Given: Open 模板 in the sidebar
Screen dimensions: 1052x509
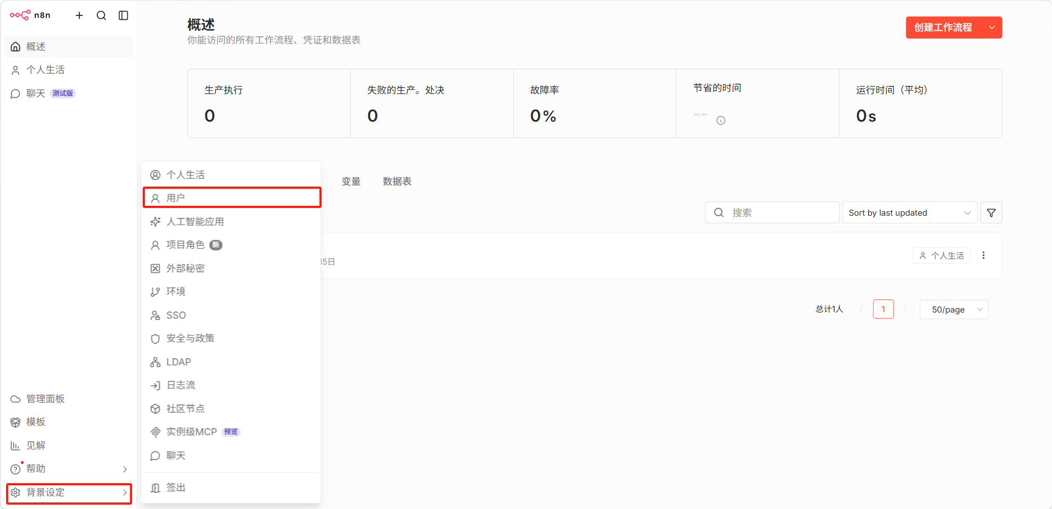Looking at the screenshot, I should point(69,422).
